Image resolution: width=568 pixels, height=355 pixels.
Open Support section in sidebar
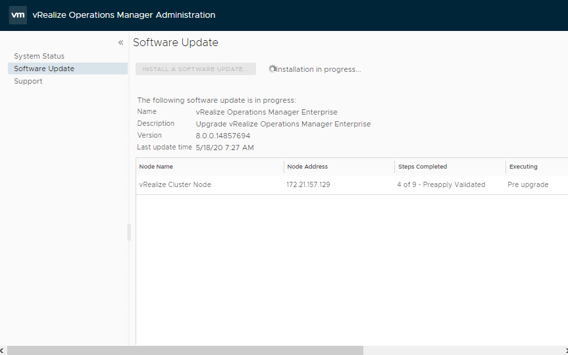pyautogui.click(x=28, y=81)
